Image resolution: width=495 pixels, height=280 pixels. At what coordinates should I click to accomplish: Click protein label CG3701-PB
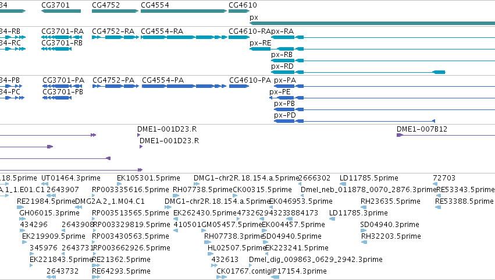[63, 92]
